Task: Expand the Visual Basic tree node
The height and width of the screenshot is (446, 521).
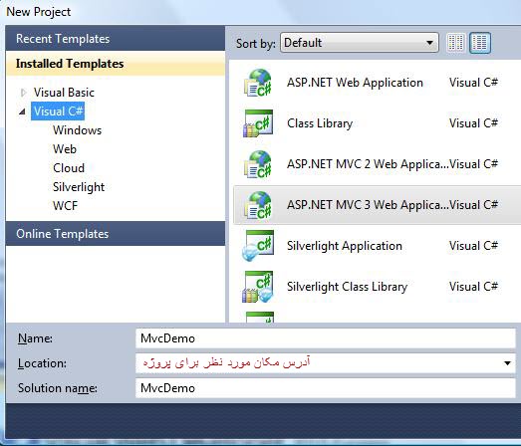Action: pyautogui.click(x=23, y=93)
